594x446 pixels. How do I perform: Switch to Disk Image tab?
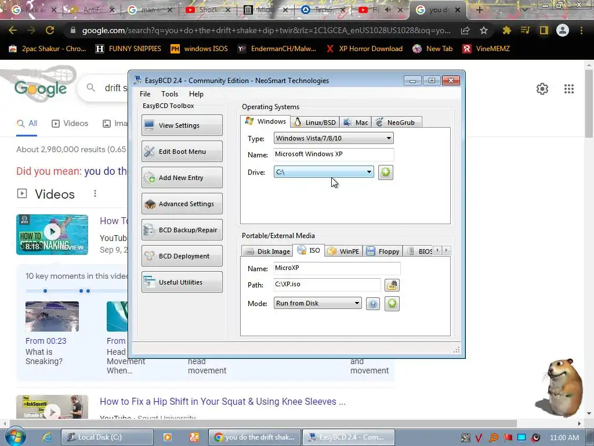coord(267,251)
